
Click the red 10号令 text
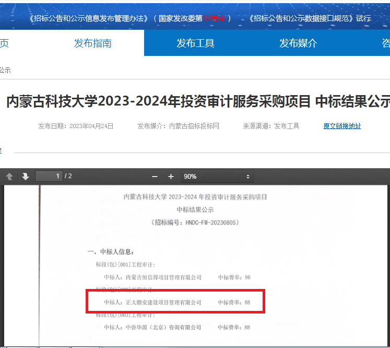click(214, 18)
